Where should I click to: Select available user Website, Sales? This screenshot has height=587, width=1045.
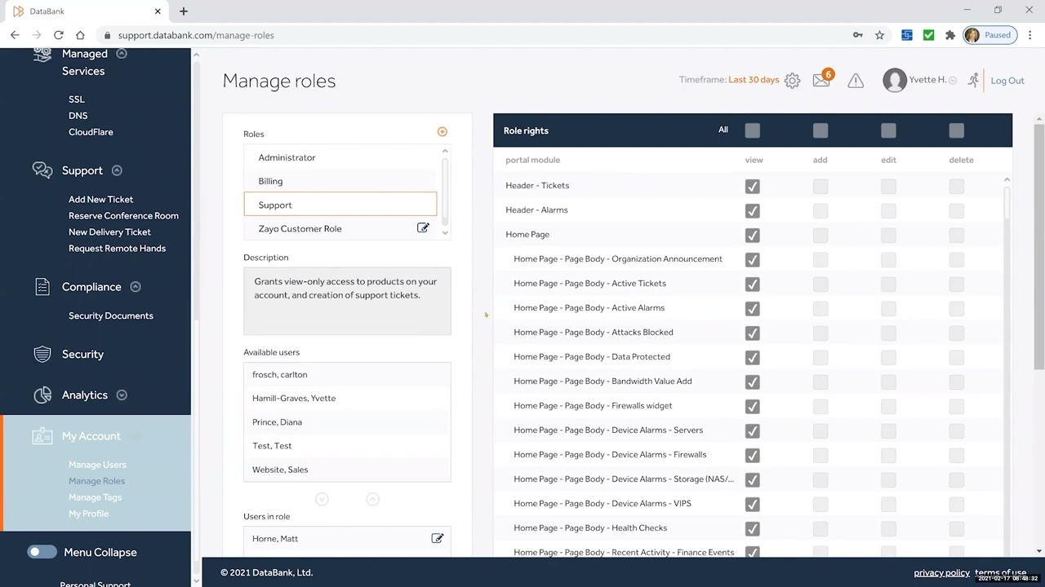click(x=347, y=470)
